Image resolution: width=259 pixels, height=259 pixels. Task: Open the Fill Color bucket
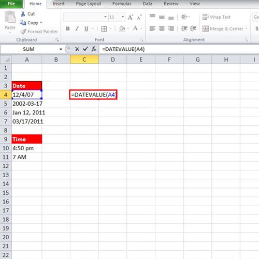tap(122, 28)
